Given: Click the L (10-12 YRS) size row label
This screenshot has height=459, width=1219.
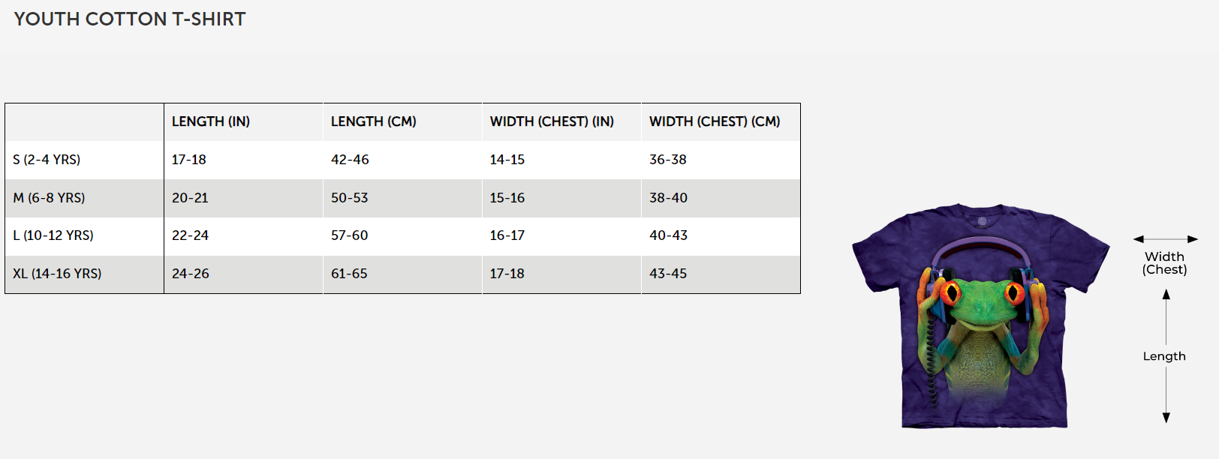Looking at the screenshot, I should [53, 235].
